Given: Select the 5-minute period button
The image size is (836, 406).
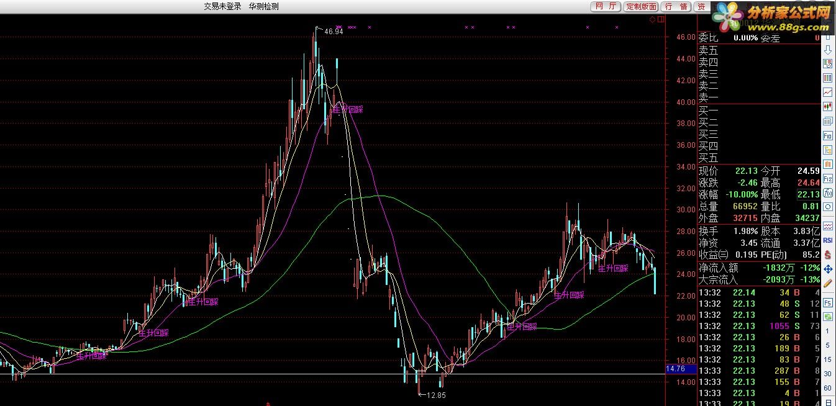Looking at the screenshot, I should (x=827, y=345).
